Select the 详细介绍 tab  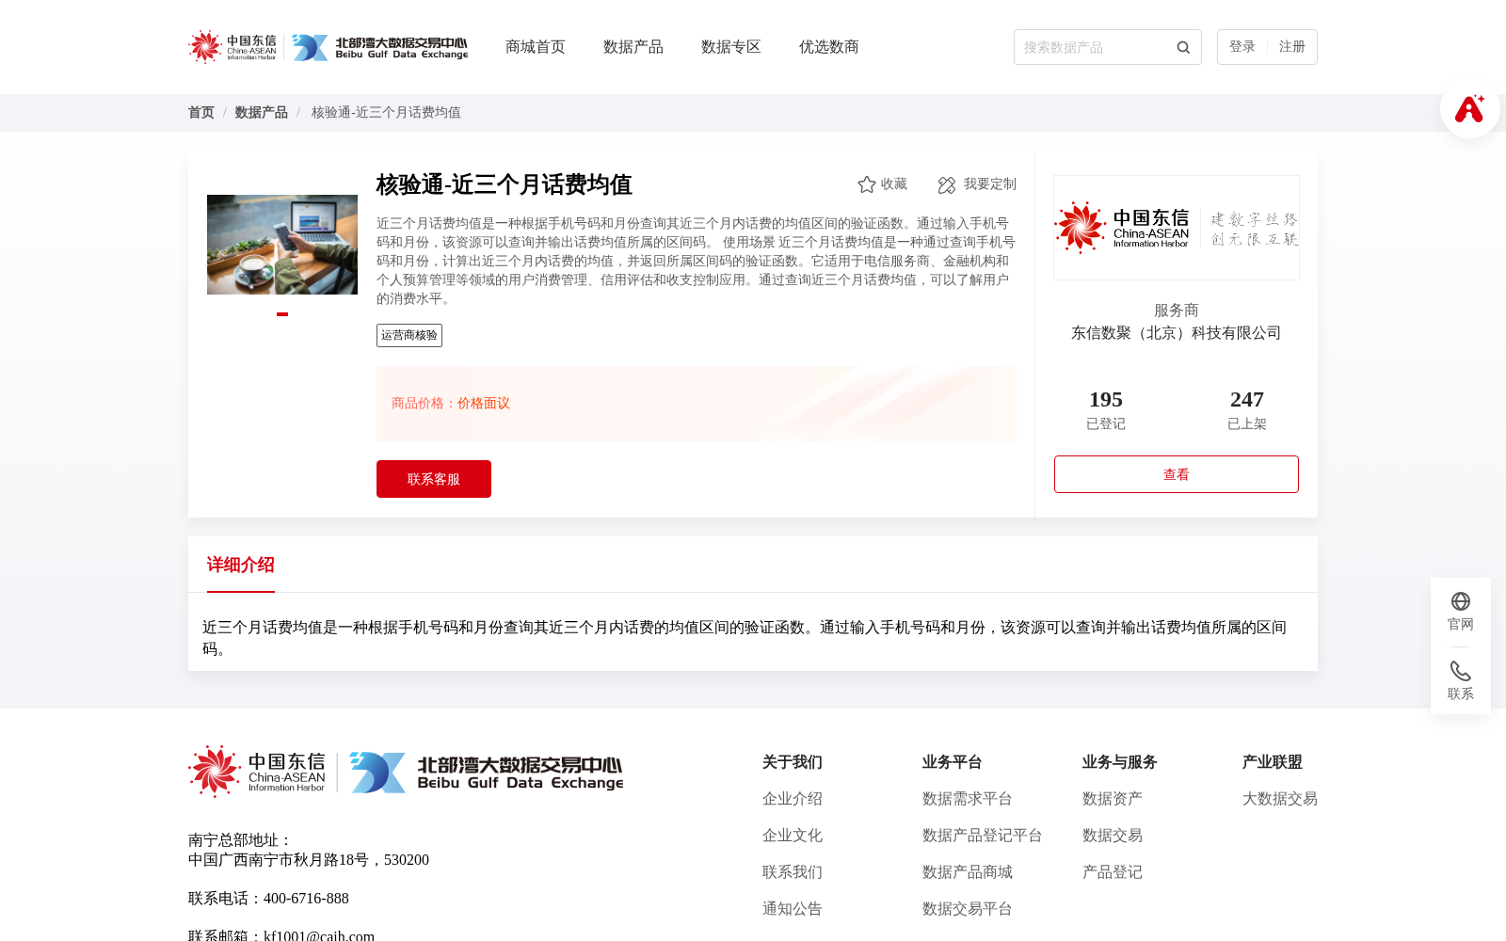241,565
